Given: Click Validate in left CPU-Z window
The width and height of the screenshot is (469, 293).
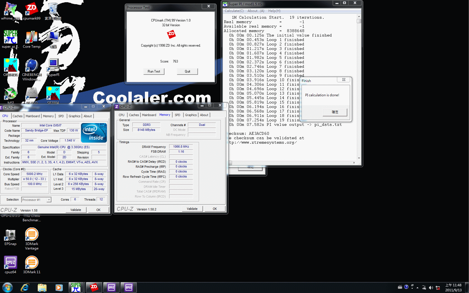Looking at the screenshot, I should [76, 210].
